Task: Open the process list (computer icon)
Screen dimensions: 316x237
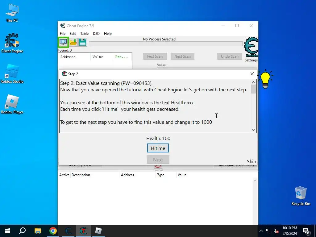Action: [x=63, y=42]
